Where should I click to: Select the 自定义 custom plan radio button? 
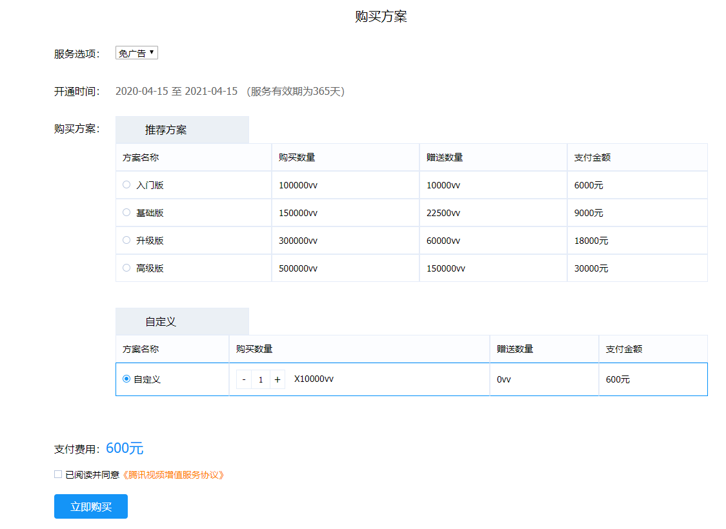click(126, 379)
